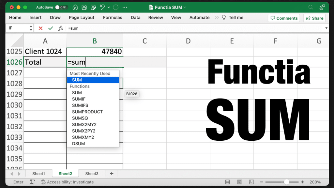Select column A header
The width and height of the screenshot is (334, 188).
pos(45,41)
